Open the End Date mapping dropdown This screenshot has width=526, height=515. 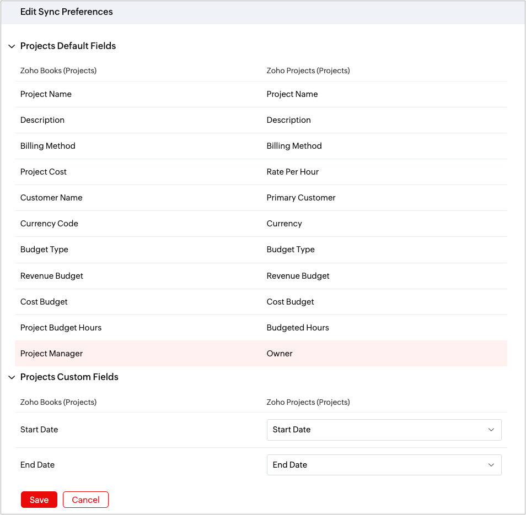coord(384,465)
